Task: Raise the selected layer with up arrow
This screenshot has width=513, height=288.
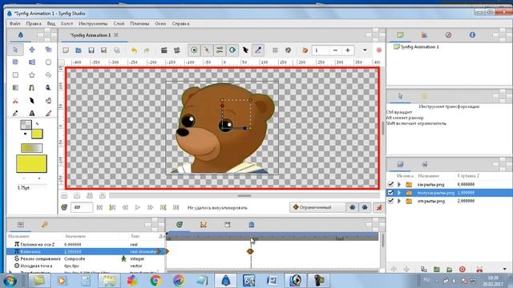Action: point(394,270)
